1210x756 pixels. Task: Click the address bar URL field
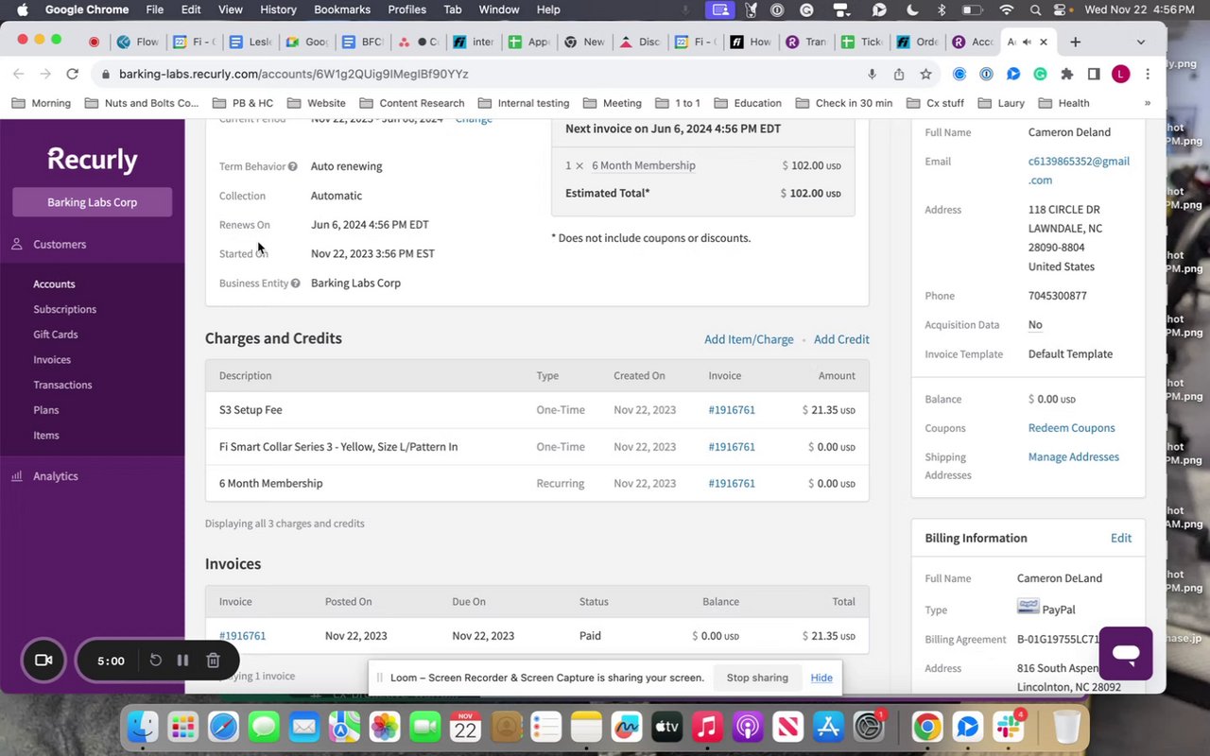482,74
